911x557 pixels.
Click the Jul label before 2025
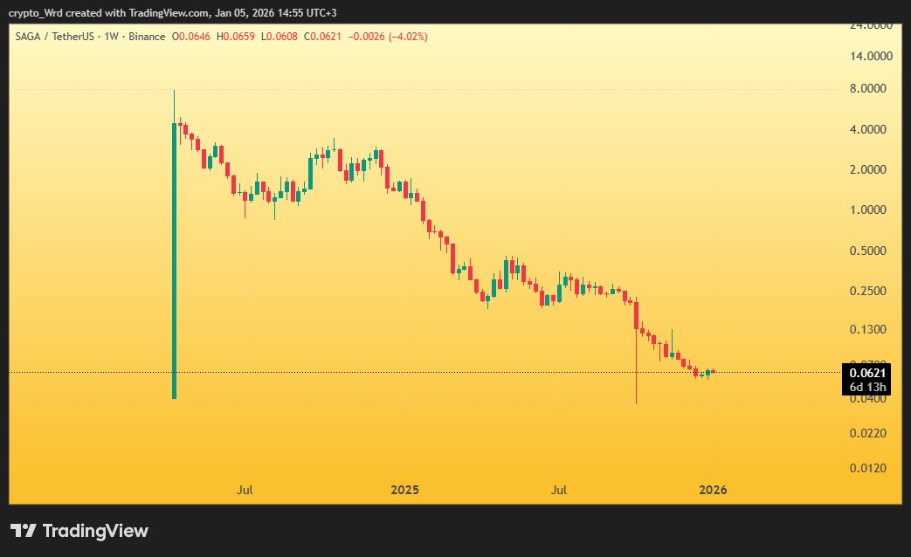pos(245,490)
